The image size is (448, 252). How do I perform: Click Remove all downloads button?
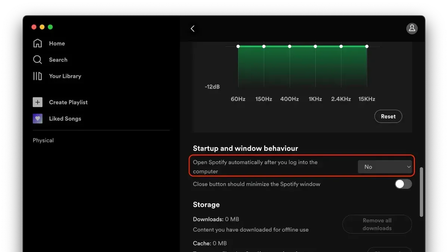pyautogui.click(x=377, y=224)
